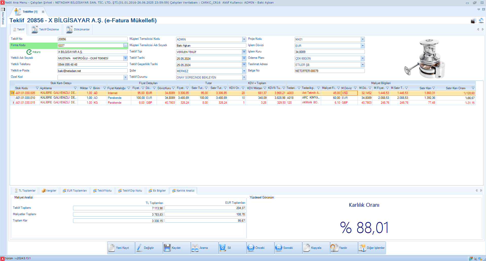This screenshot has height=261, width=486.
Task: Click the Değiştir button
Action: point(149,248)
